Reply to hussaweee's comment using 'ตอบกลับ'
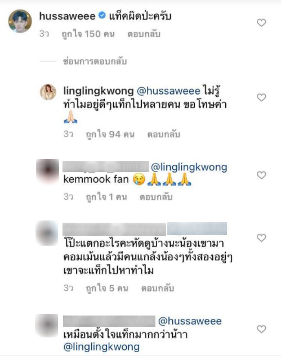 click(144, 34)
